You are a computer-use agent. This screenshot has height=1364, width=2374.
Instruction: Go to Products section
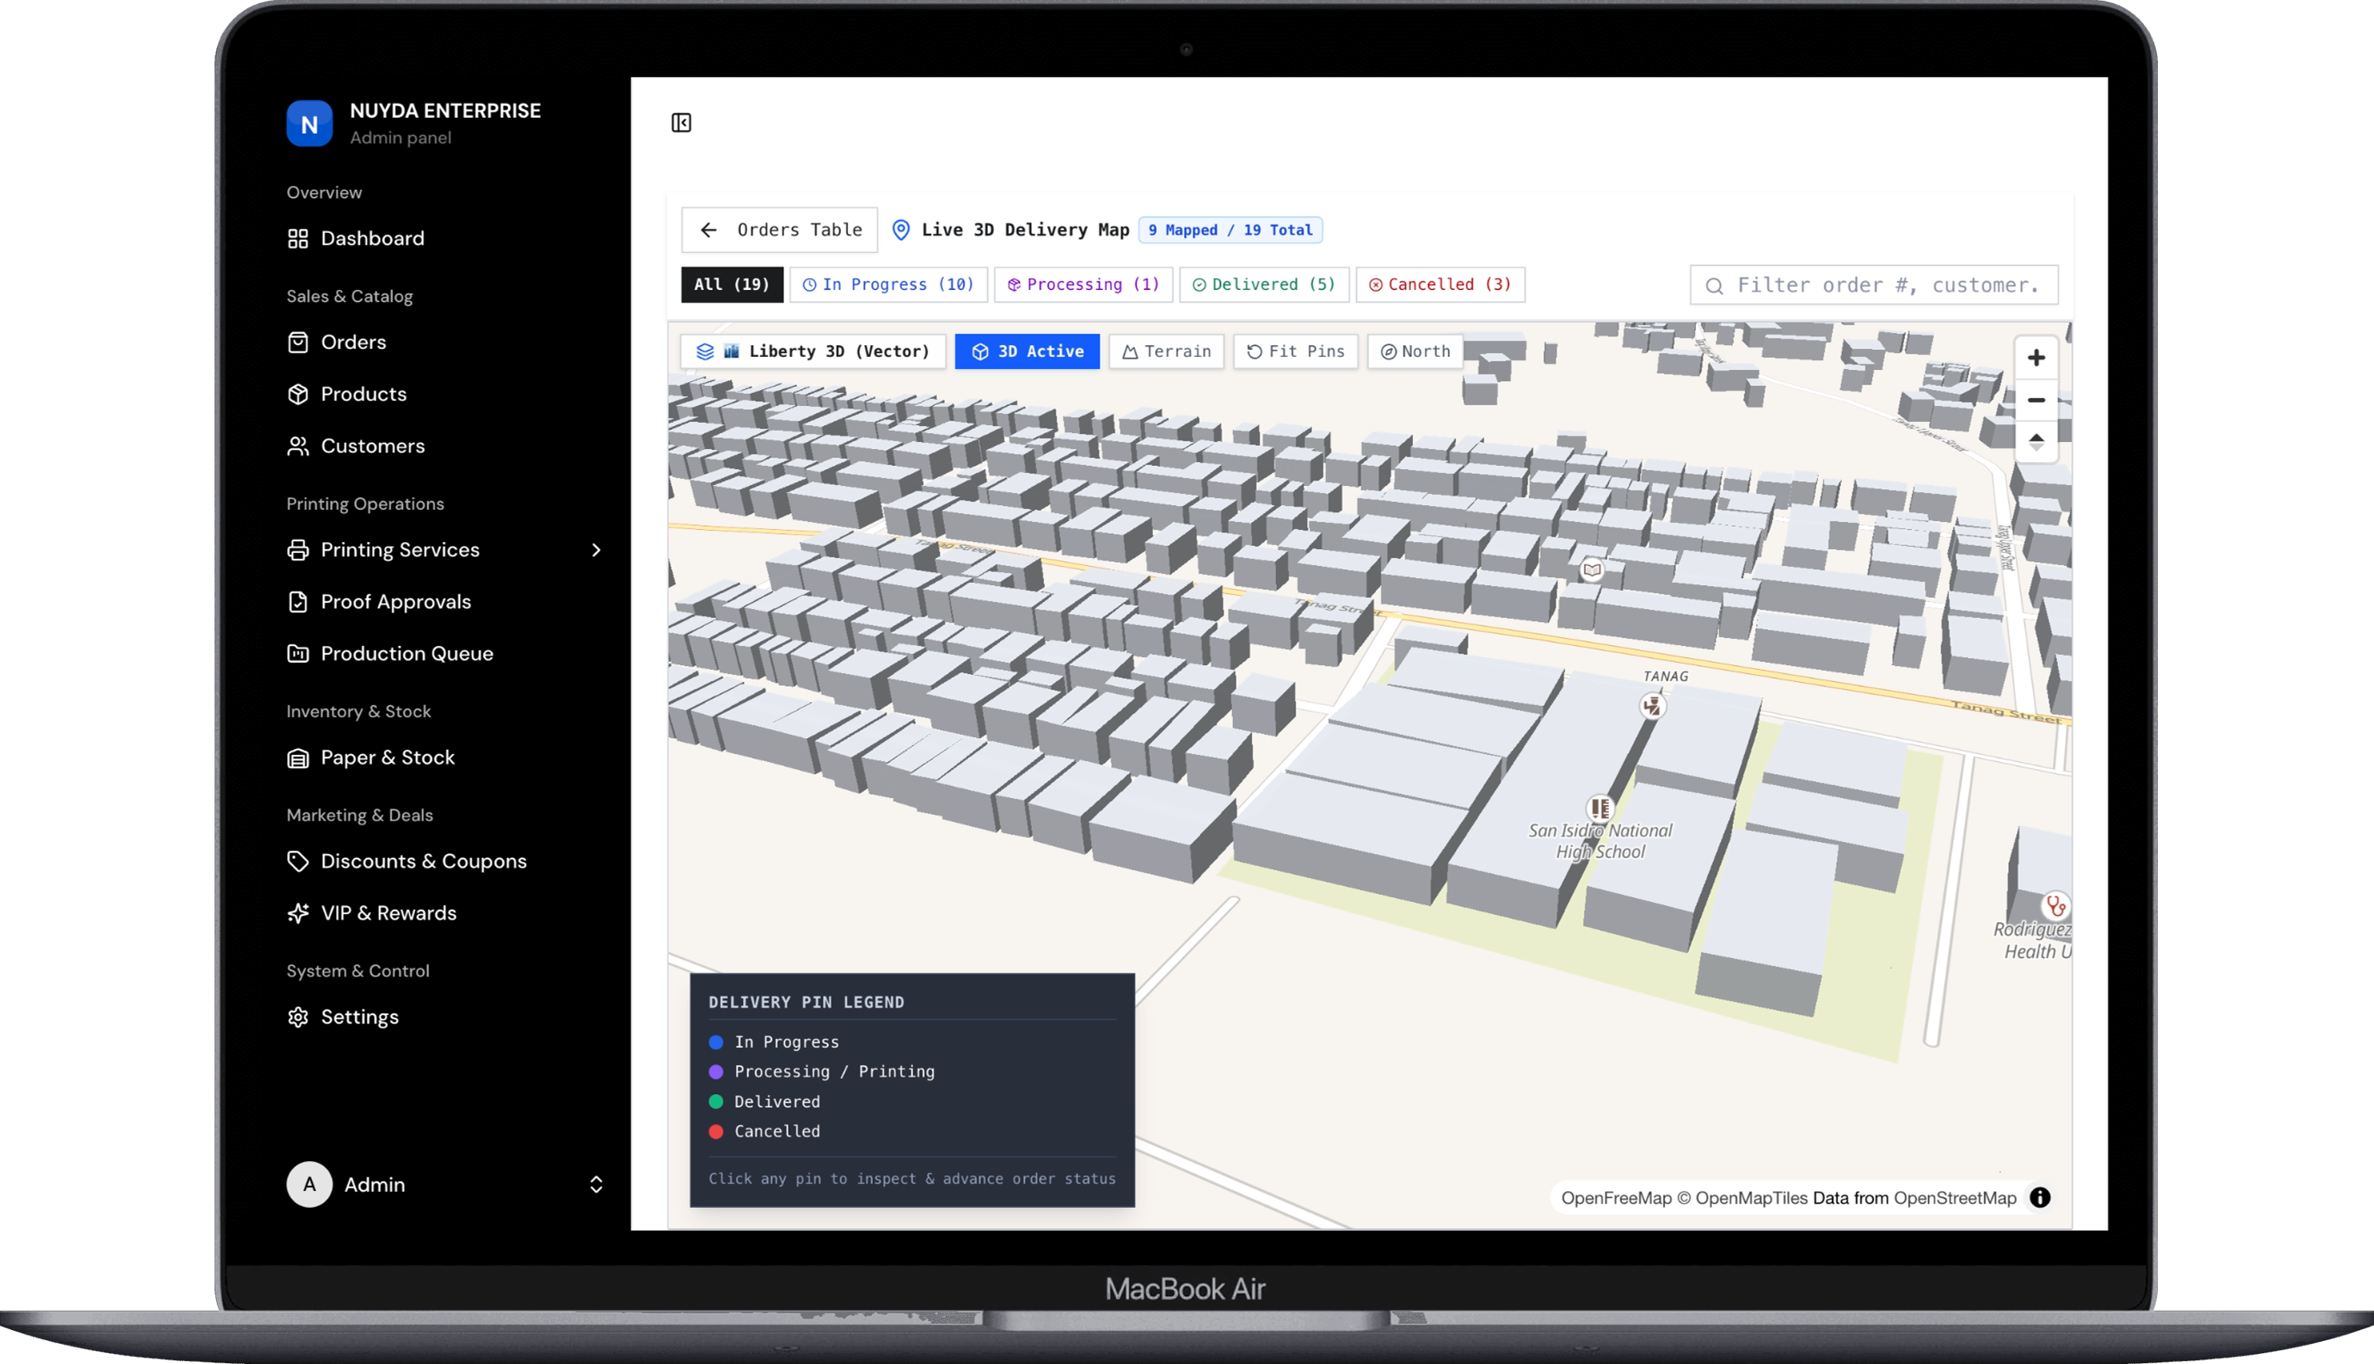pyautogui.click(x=364, y=394)
